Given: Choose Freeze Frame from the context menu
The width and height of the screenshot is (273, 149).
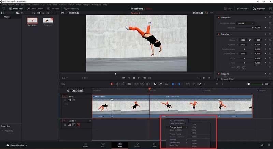Looking at the screenshot, I should click(175, 134).
